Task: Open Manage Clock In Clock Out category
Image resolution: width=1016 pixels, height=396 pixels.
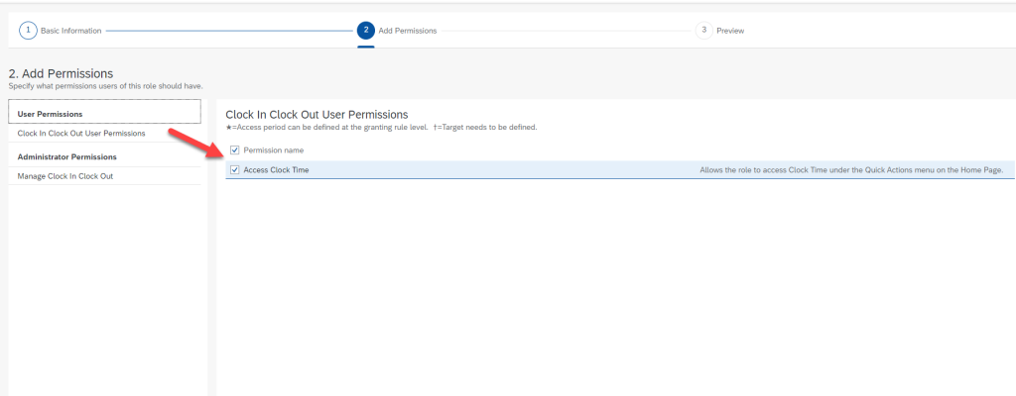Action: tap(104, 176)
